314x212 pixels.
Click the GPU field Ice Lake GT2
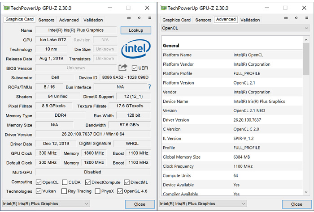coord(53,39)
